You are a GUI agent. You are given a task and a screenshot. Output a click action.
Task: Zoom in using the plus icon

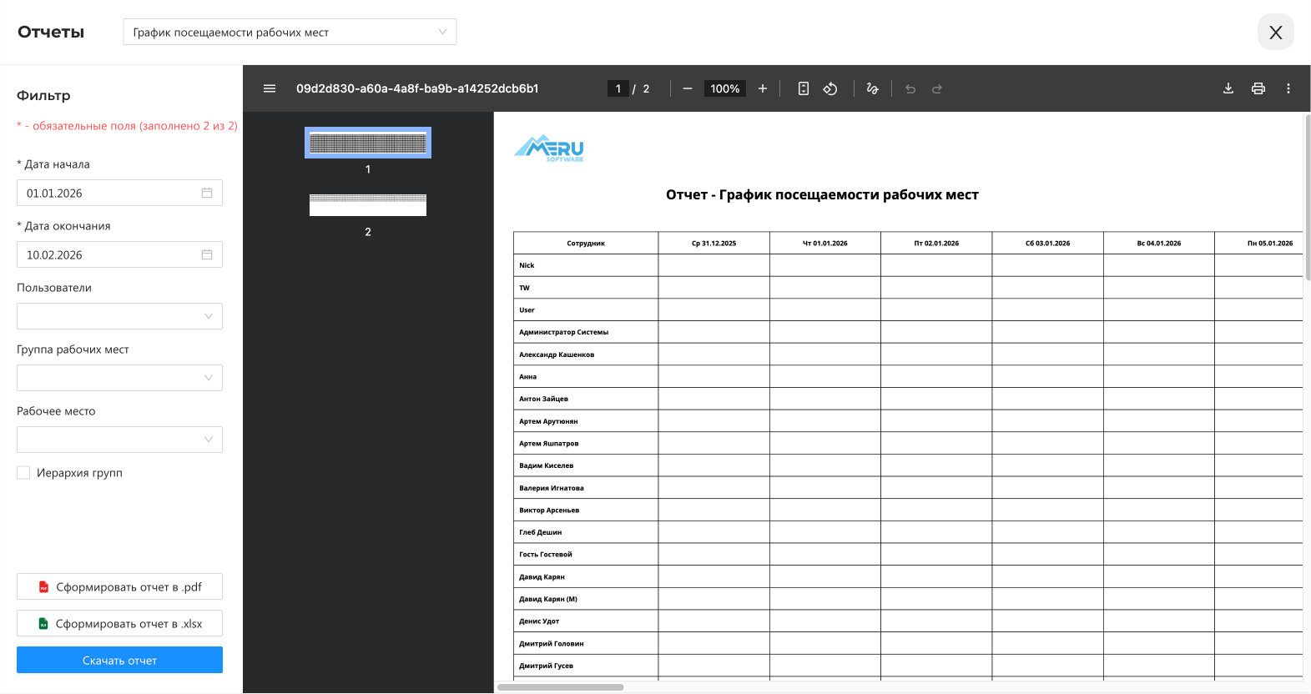763,88
